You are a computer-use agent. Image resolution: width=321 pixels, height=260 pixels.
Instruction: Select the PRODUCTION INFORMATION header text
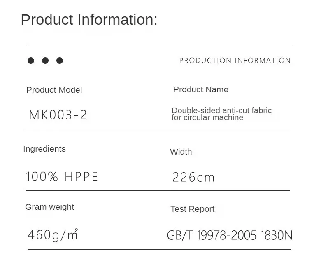coord(235,61)
